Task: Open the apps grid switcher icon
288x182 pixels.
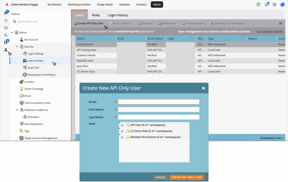Action: tap(274, 4)
